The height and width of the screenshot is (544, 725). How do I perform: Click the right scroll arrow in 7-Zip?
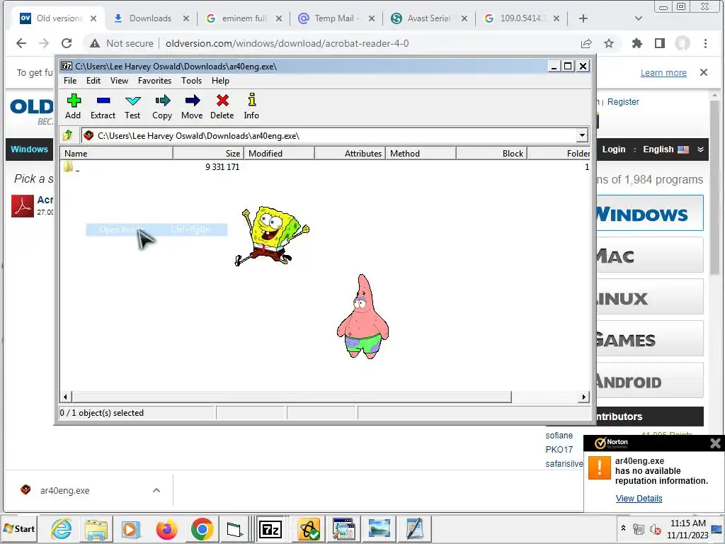pos(584,397)
